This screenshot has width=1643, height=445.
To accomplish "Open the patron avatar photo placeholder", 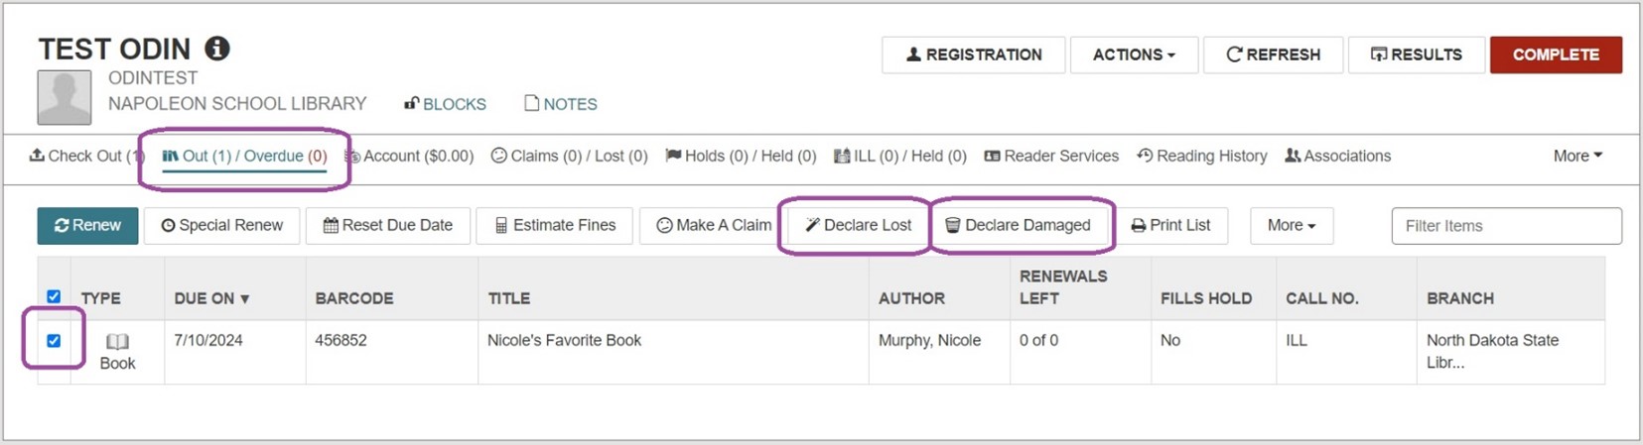I will tap(65, 97).
